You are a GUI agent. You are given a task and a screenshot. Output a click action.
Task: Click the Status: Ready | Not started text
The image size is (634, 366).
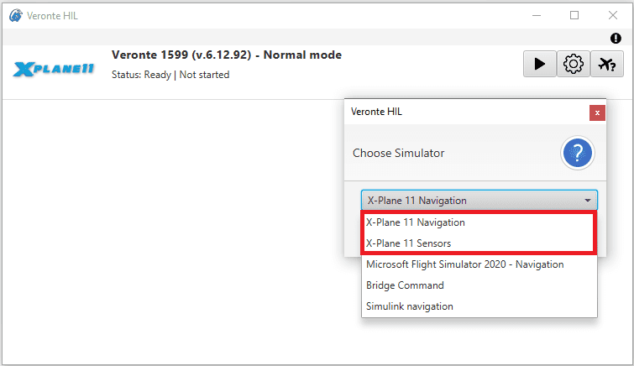tap(170, 75)
